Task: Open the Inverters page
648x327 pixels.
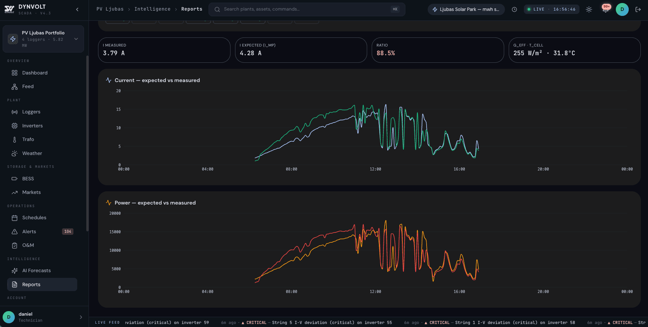Action: 42,126
